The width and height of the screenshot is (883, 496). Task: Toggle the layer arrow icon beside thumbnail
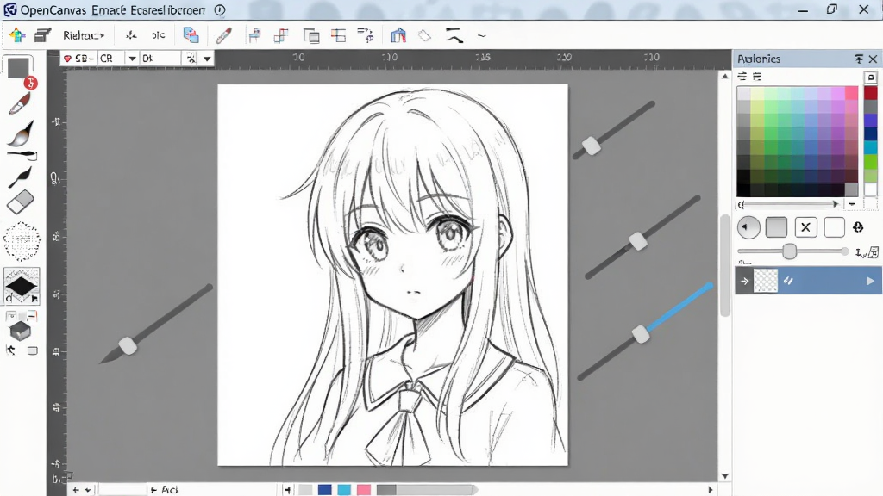tap(744, 281)
